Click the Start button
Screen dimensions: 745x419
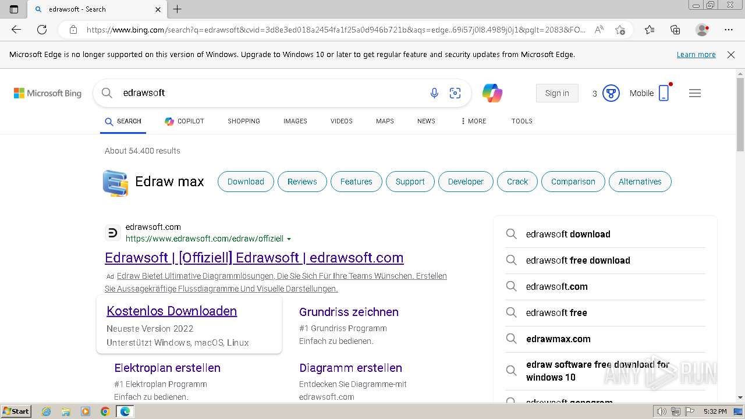16,411
